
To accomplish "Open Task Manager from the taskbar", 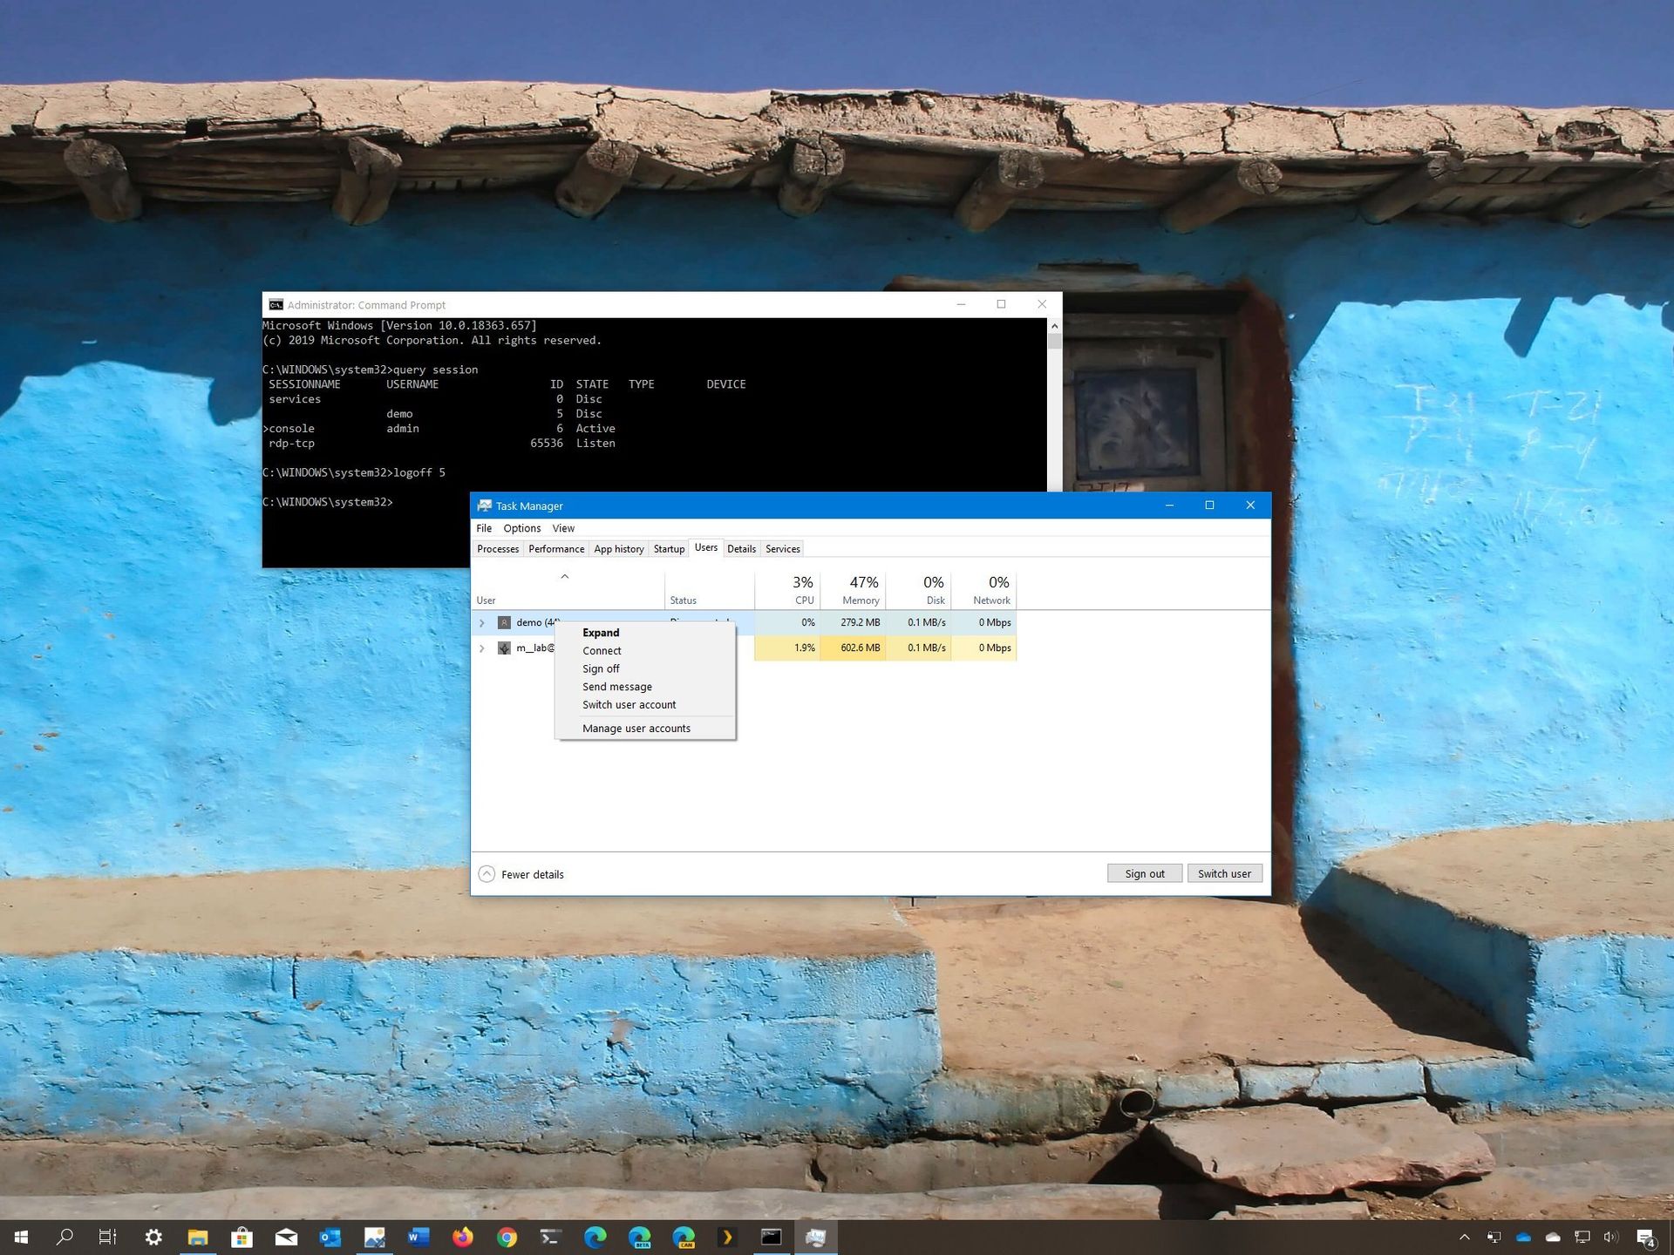I will pyautogui.click(x=816, y=1237).
